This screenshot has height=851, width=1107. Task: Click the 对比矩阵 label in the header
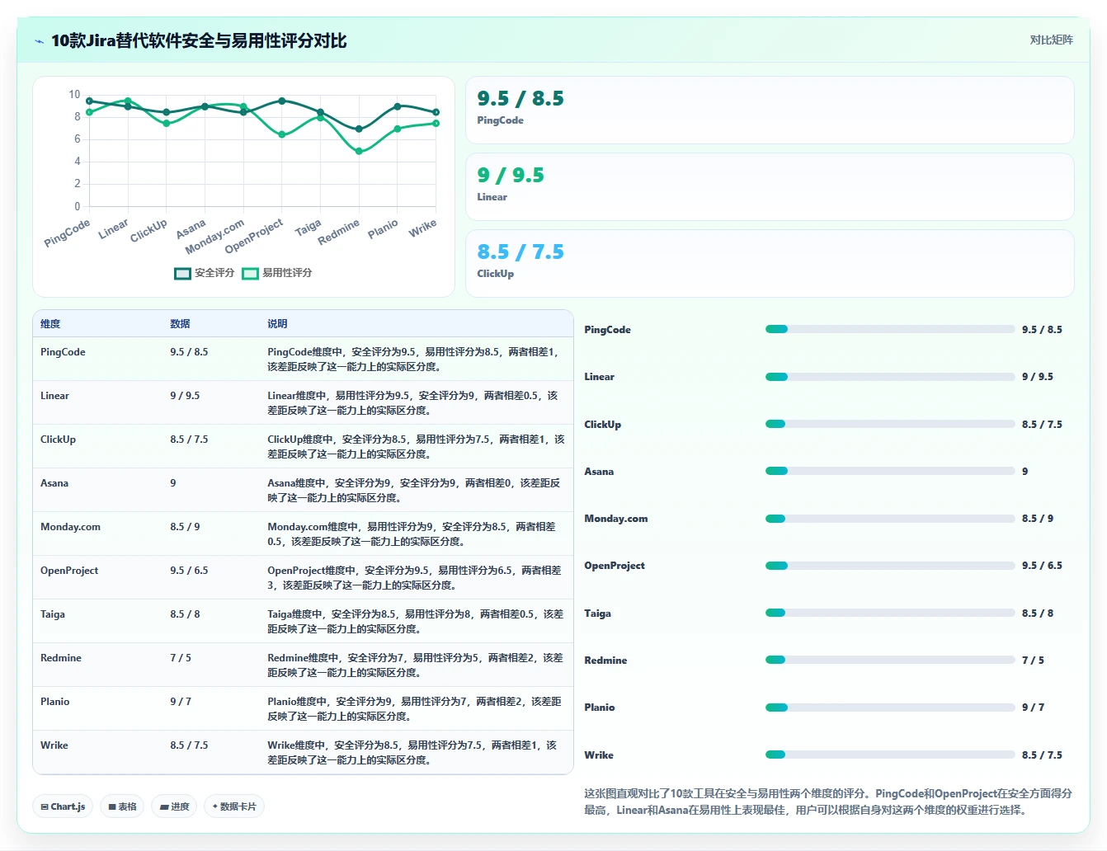click(1051, 40)
